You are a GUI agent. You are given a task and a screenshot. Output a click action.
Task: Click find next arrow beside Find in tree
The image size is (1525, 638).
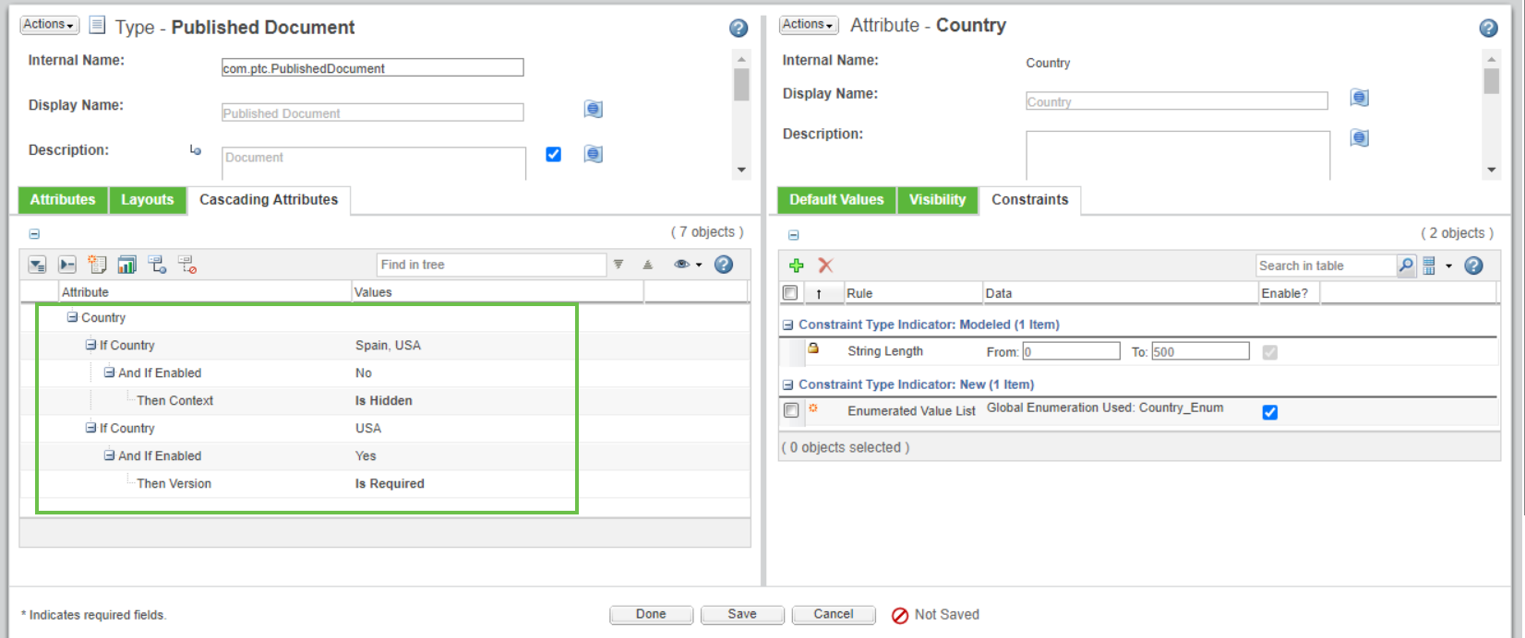[x=618, y=265]
